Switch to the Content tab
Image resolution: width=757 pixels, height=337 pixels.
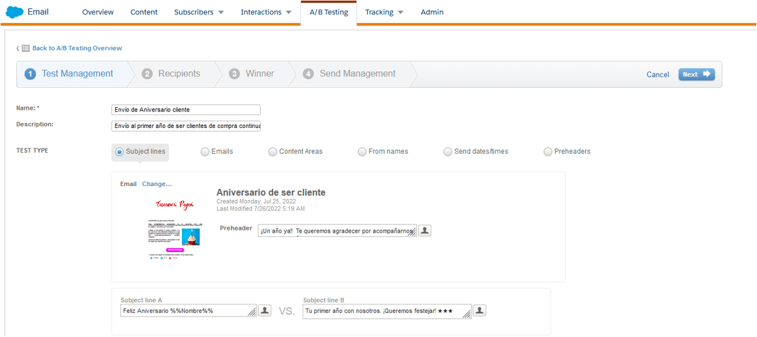pos(144,12)
